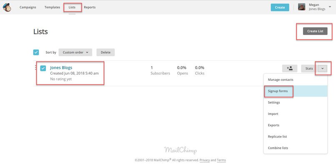336x168 pixels.
Task: Go to the Reports tab
Action: click(x=90, y=7)
